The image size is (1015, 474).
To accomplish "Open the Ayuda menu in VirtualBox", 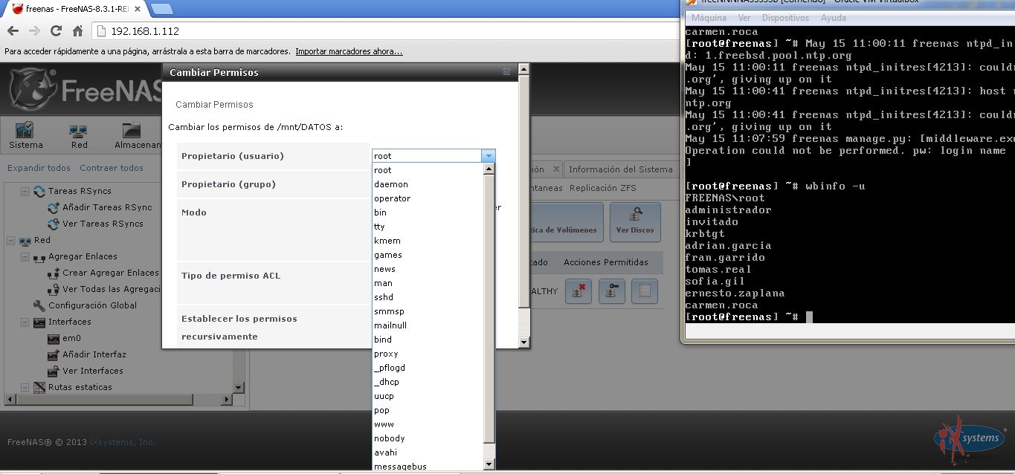I will (833, 18).
